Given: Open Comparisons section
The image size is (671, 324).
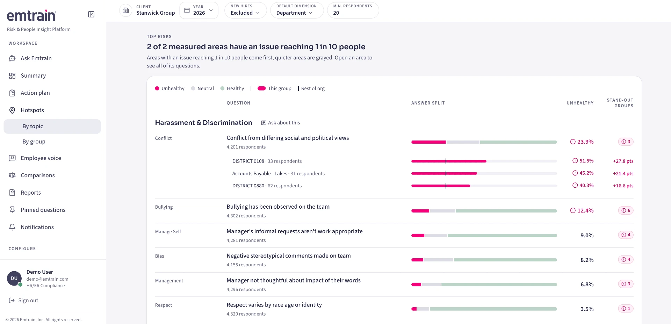Looking at the screenshot, I should pyautogui.click(x=52, y=175).
